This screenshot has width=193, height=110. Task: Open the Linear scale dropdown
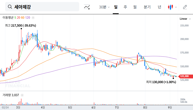[185, 19]
